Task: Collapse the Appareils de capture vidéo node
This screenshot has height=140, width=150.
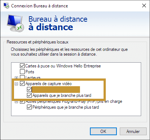Action: 16,84
